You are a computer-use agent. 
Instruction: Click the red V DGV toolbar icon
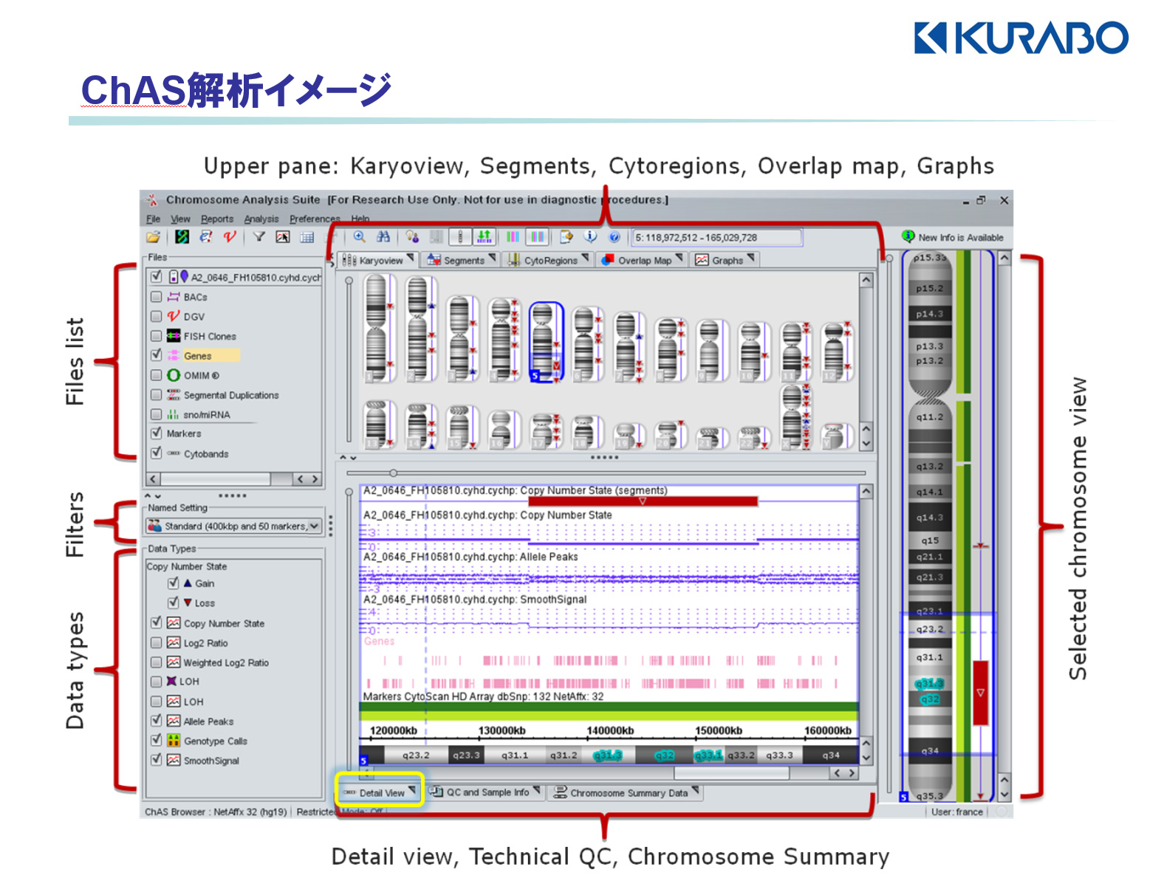pos(230,237)
